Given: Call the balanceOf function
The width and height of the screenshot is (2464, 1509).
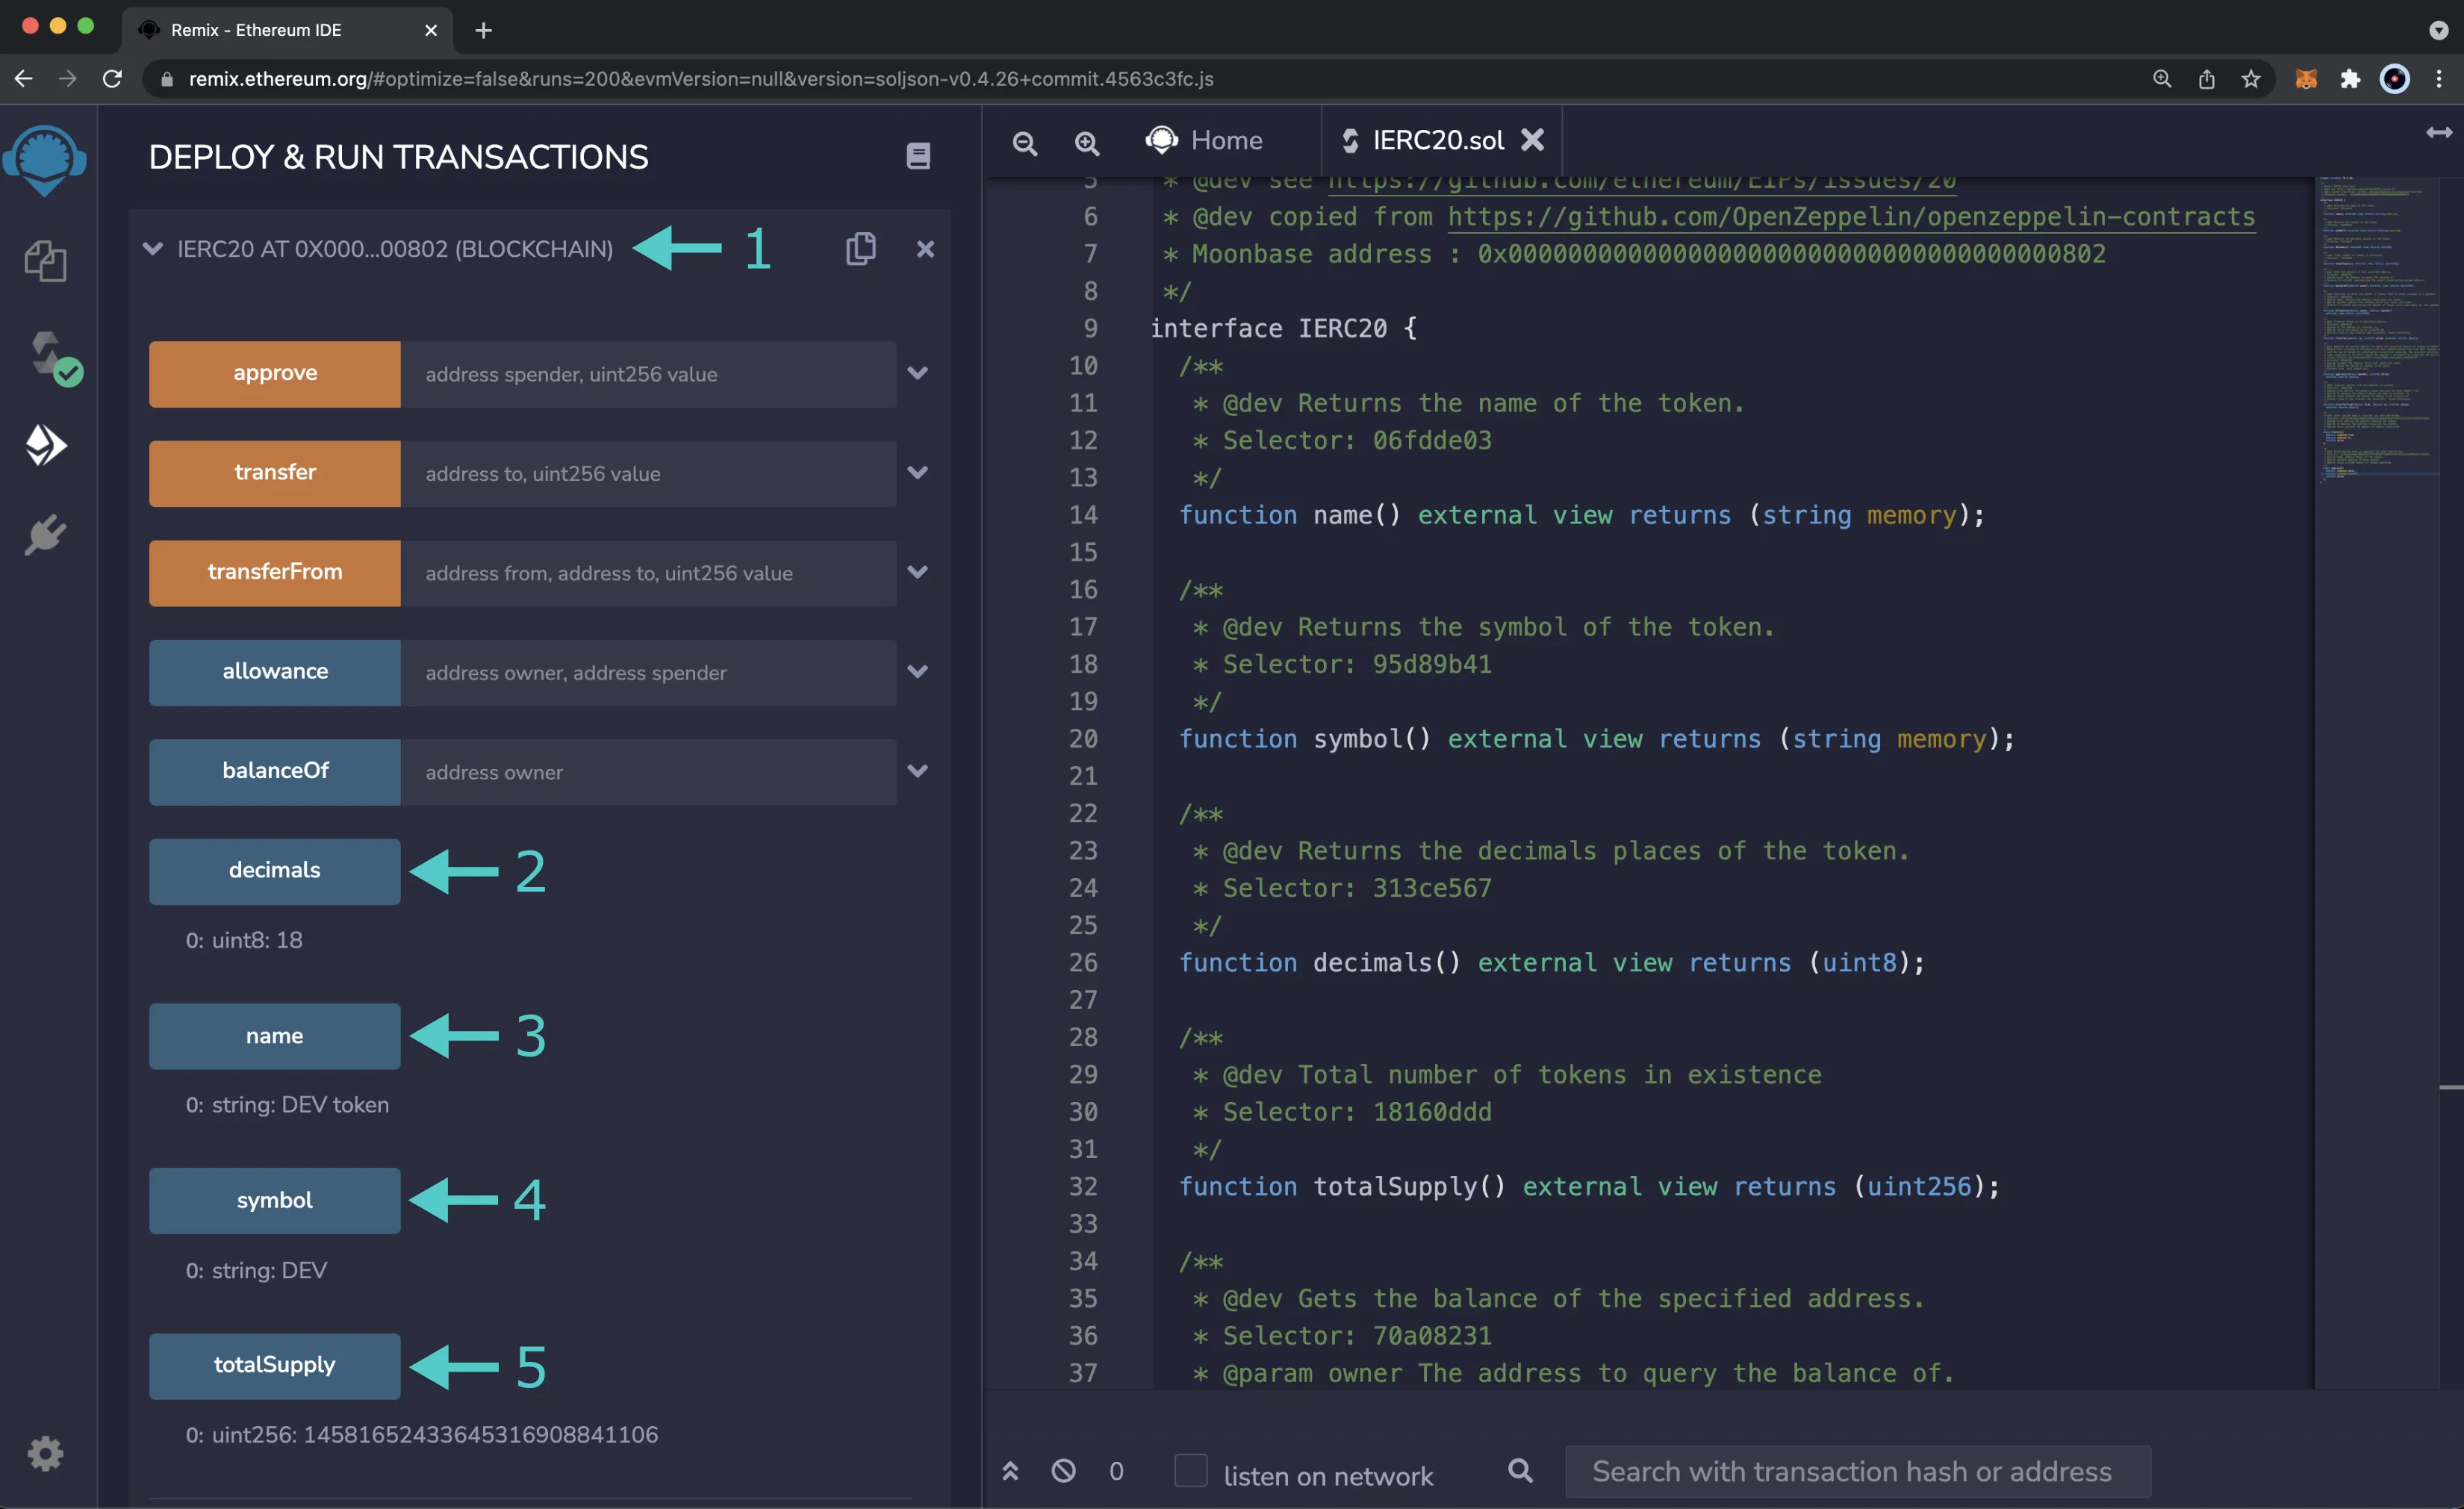Looking at the screenshot, I should coord(275,771).
